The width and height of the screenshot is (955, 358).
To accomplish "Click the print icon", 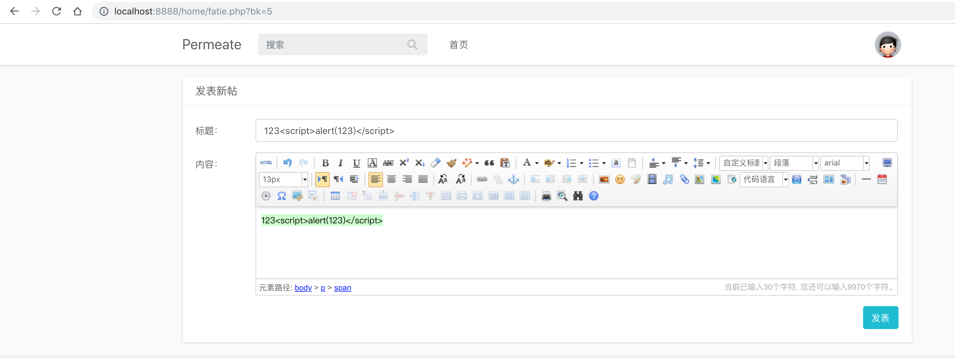I will point(546,196).
